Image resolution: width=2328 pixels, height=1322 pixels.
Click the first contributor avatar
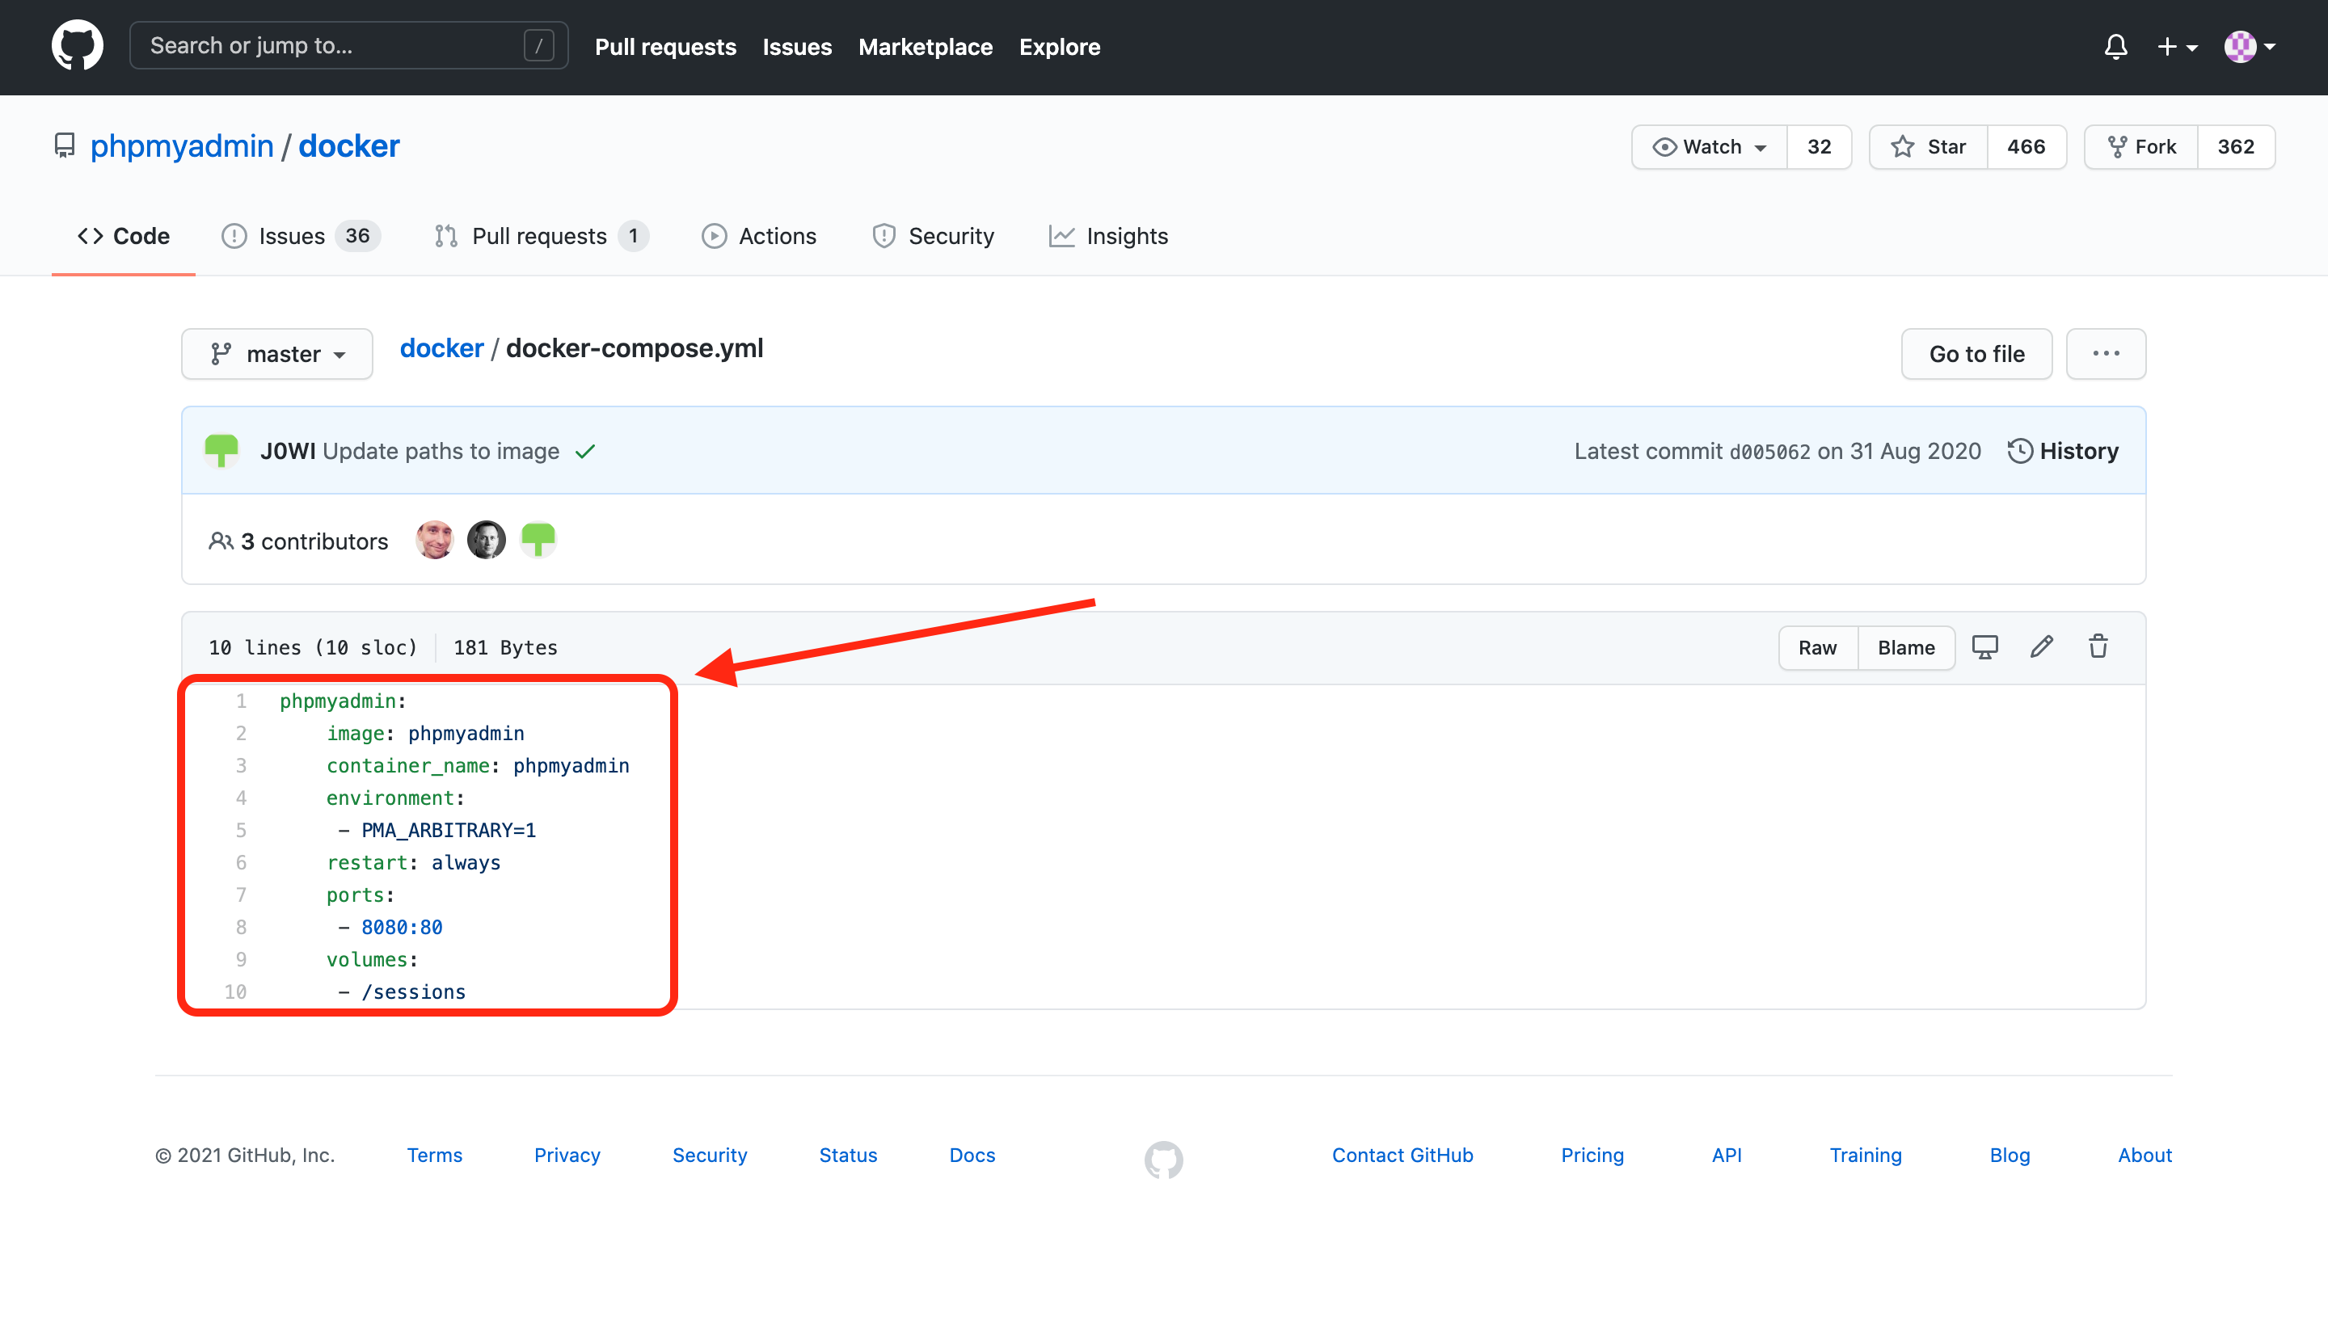[x=435, y=541]
